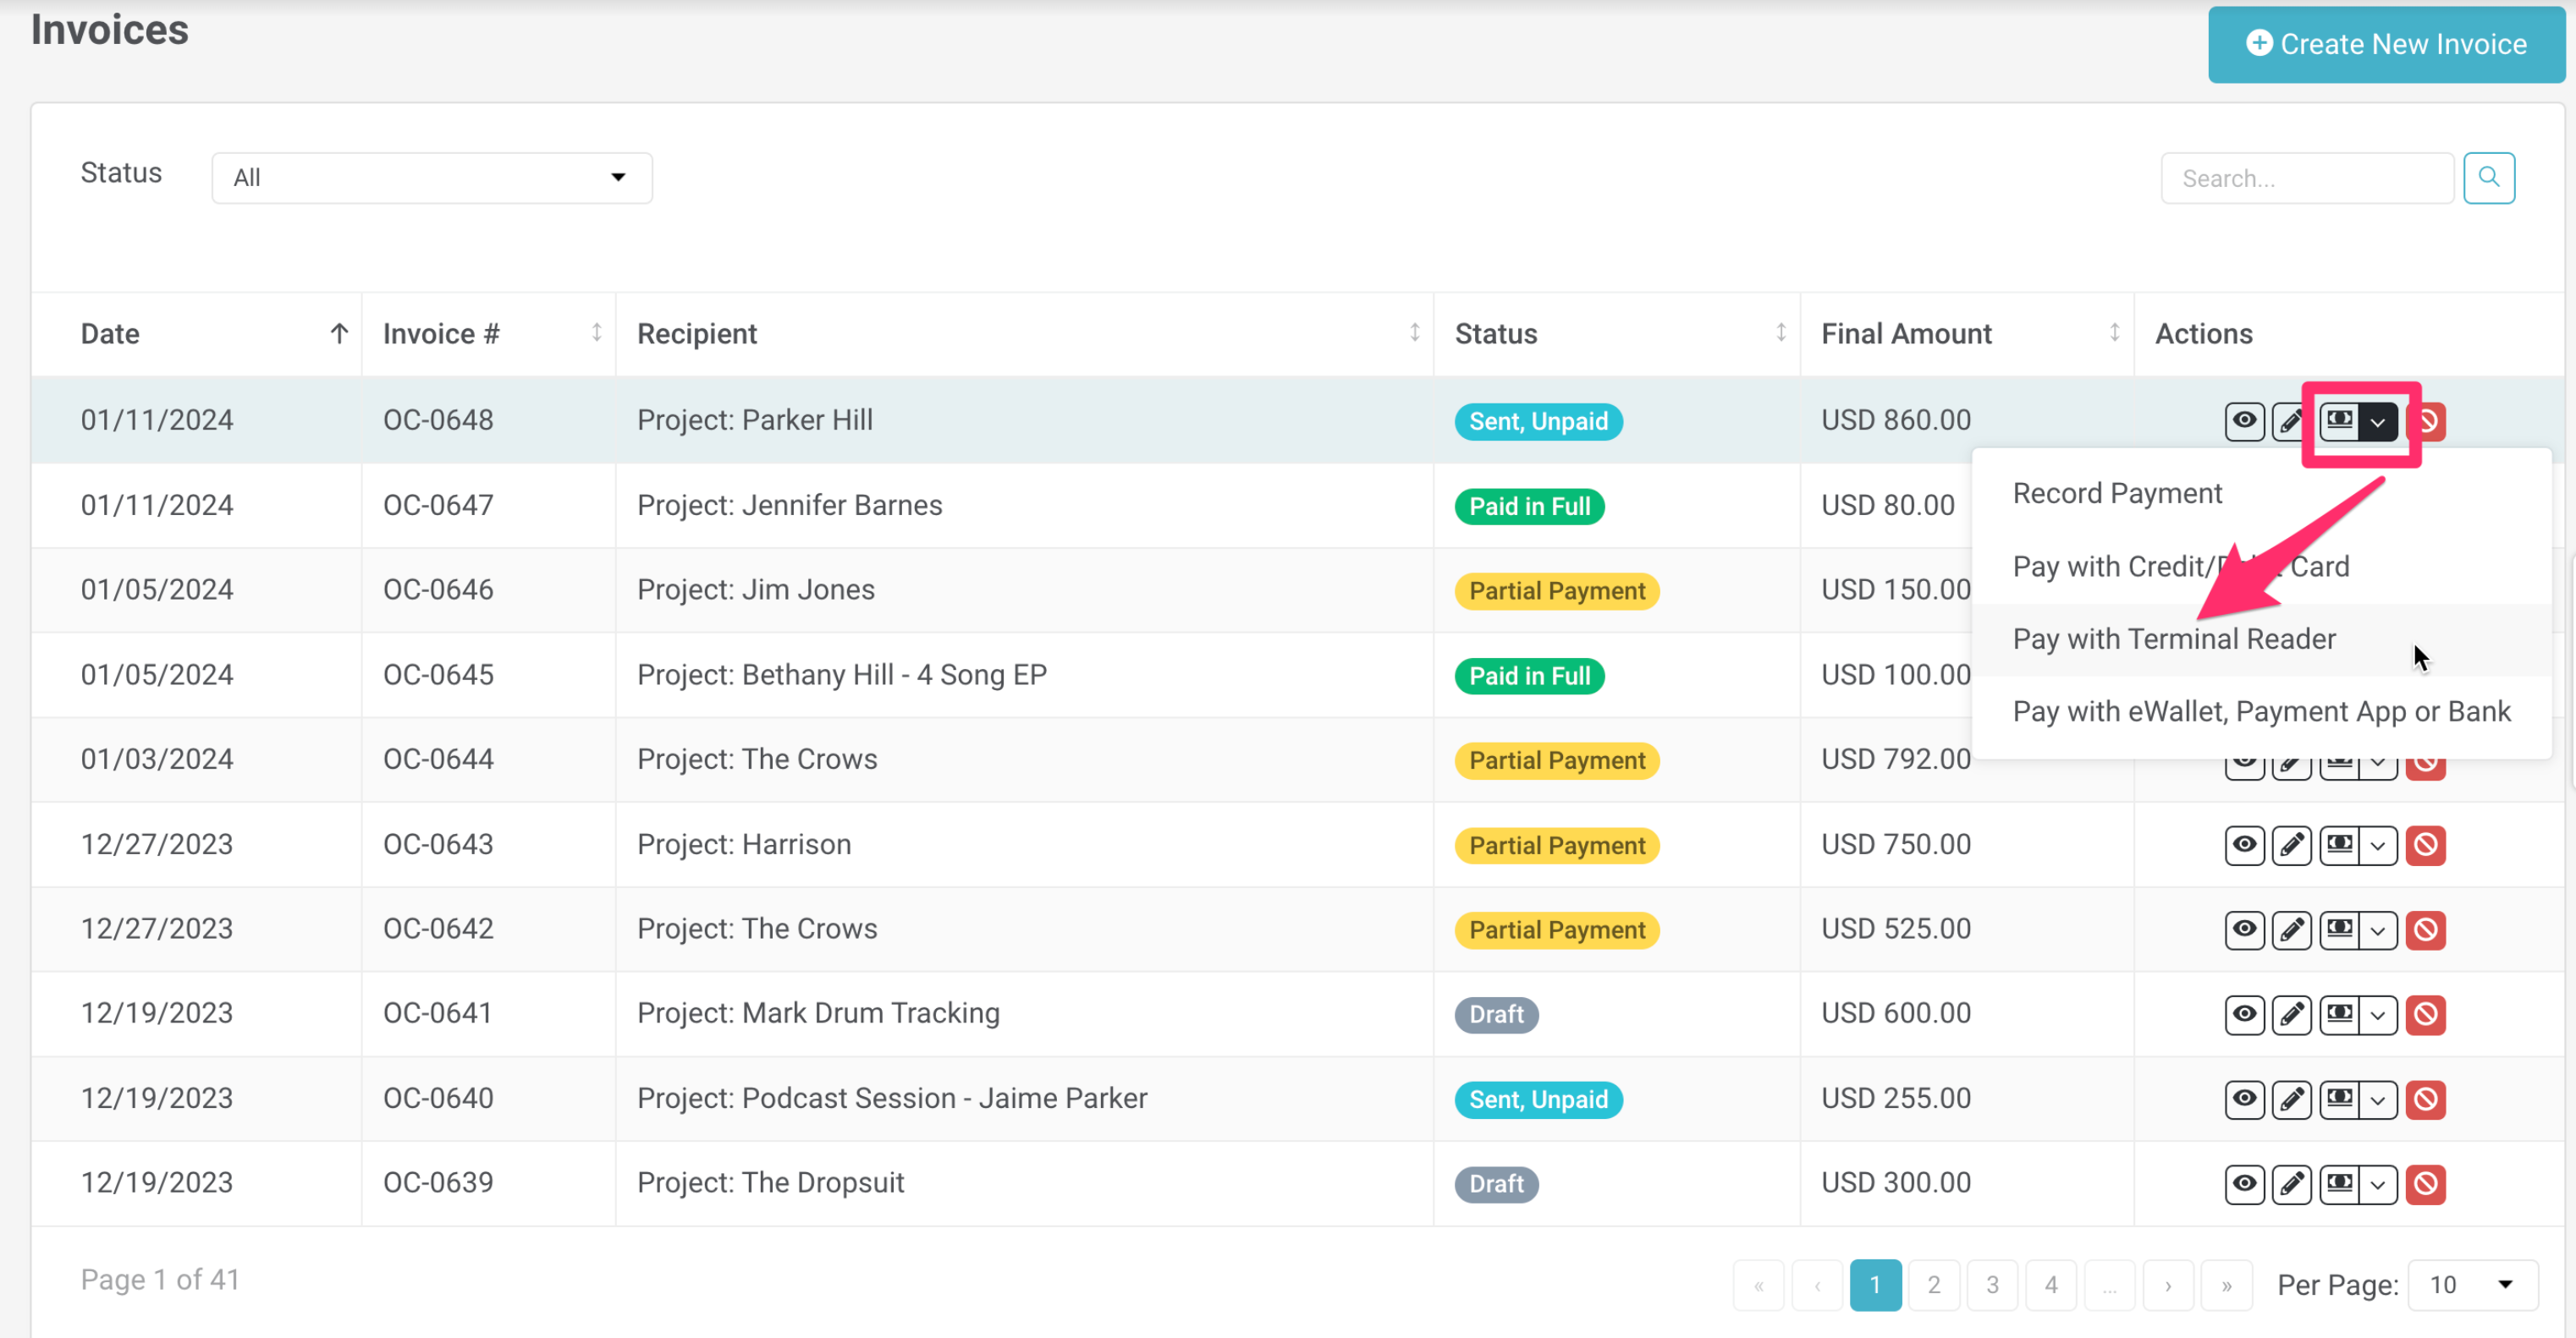Screen dimensions: 2576x1338
Task: Click the red void icon for invoice OC-0640
Action: [2425, 1099]
